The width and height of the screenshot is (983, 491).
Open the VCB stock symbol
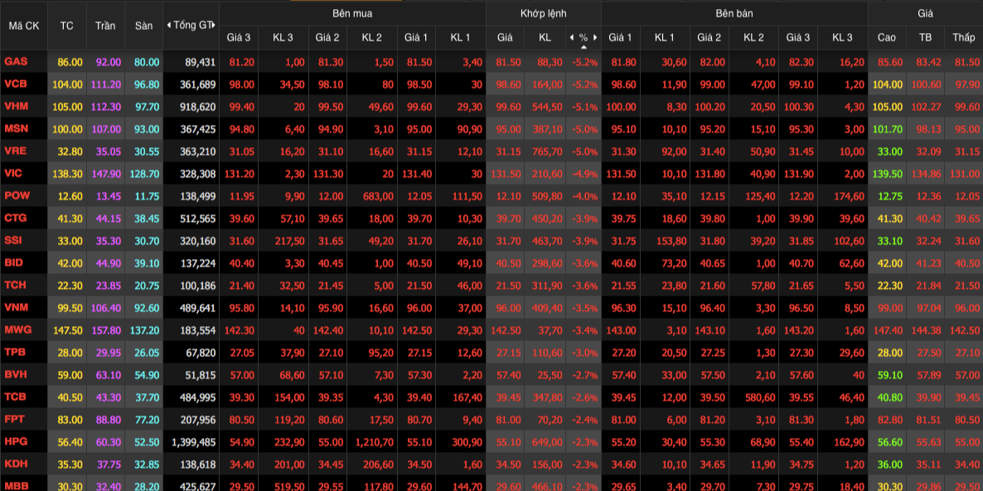point(15,84)
